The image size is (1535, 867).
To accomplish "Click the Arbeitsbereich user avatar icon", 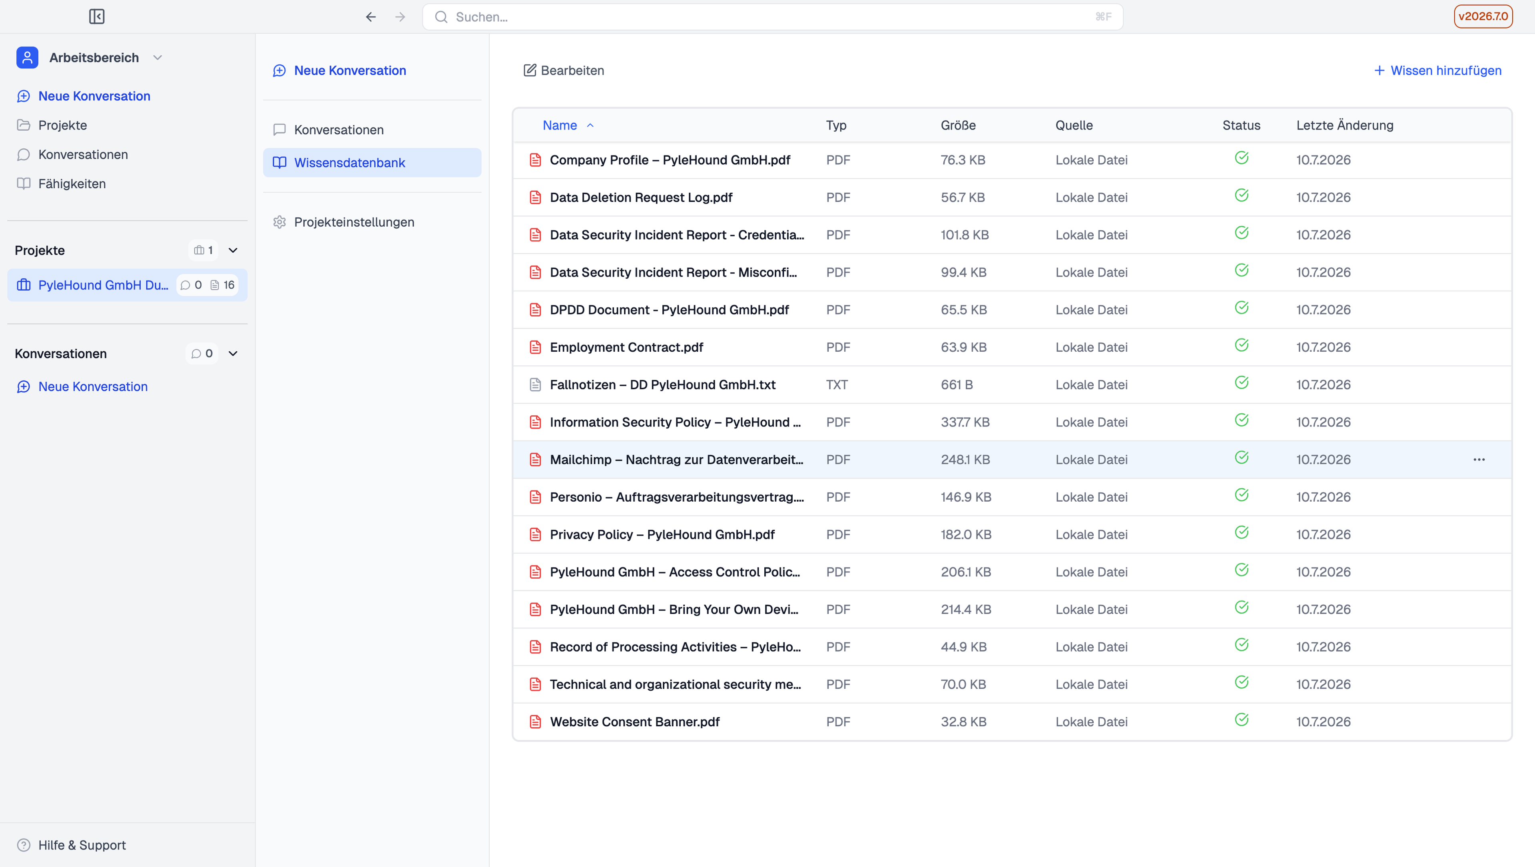I will 28,58.
